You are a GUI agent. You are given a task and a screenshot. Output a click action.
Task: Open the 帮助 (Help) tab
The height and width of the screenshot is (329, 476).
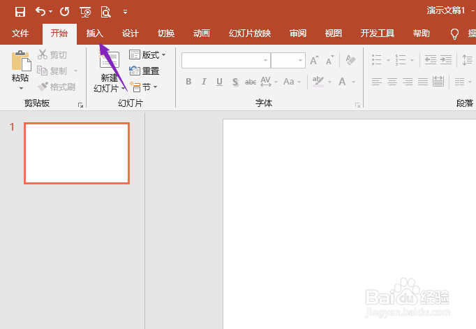click(422, 33)
